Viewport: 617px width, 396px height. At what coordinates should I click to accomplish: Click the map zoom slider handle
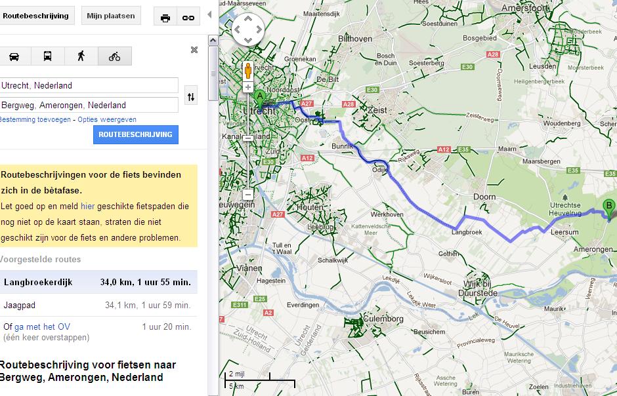[248, 138]
